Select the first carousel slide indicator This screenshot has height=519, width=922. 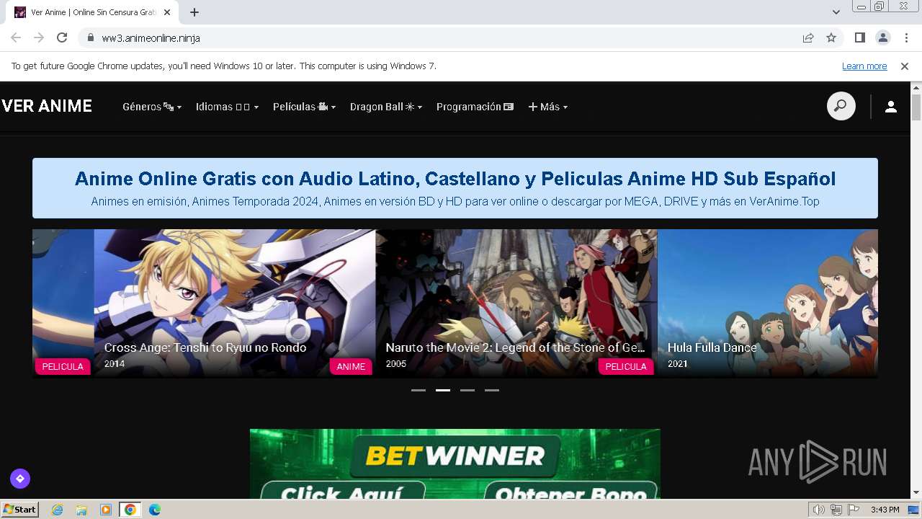point(419,390)
